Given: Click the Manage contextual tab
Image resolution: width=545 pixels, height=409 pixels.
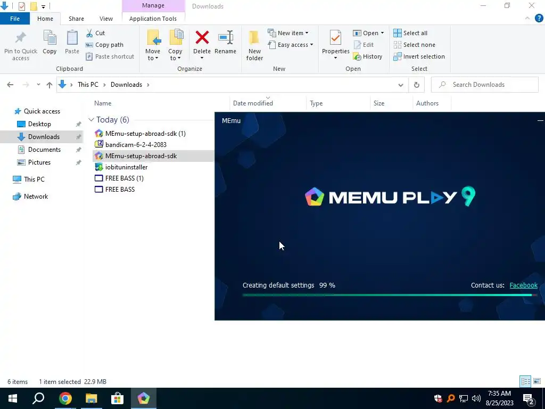Looking at the screenshot, I should (153, 5).
